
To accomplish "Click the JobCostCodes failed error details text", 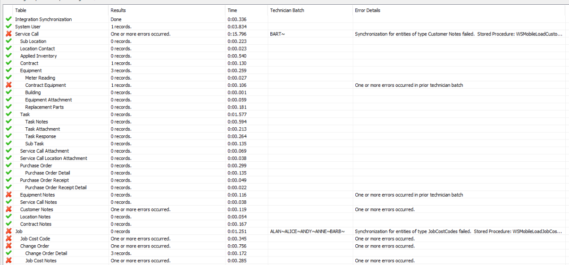I will pyautogui.click(x=458, y=232).
